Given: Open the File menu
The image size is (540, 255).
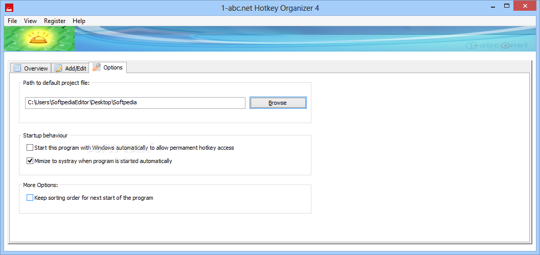Looking at the screenshot, I should (x=12, y=21).
